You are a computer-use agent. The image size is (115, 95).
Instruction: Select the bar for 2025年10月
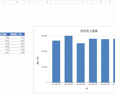(93, 61)
